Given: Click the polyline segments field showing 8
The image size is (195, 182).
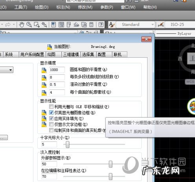Looking at the screenshot, I should point(57,77).
